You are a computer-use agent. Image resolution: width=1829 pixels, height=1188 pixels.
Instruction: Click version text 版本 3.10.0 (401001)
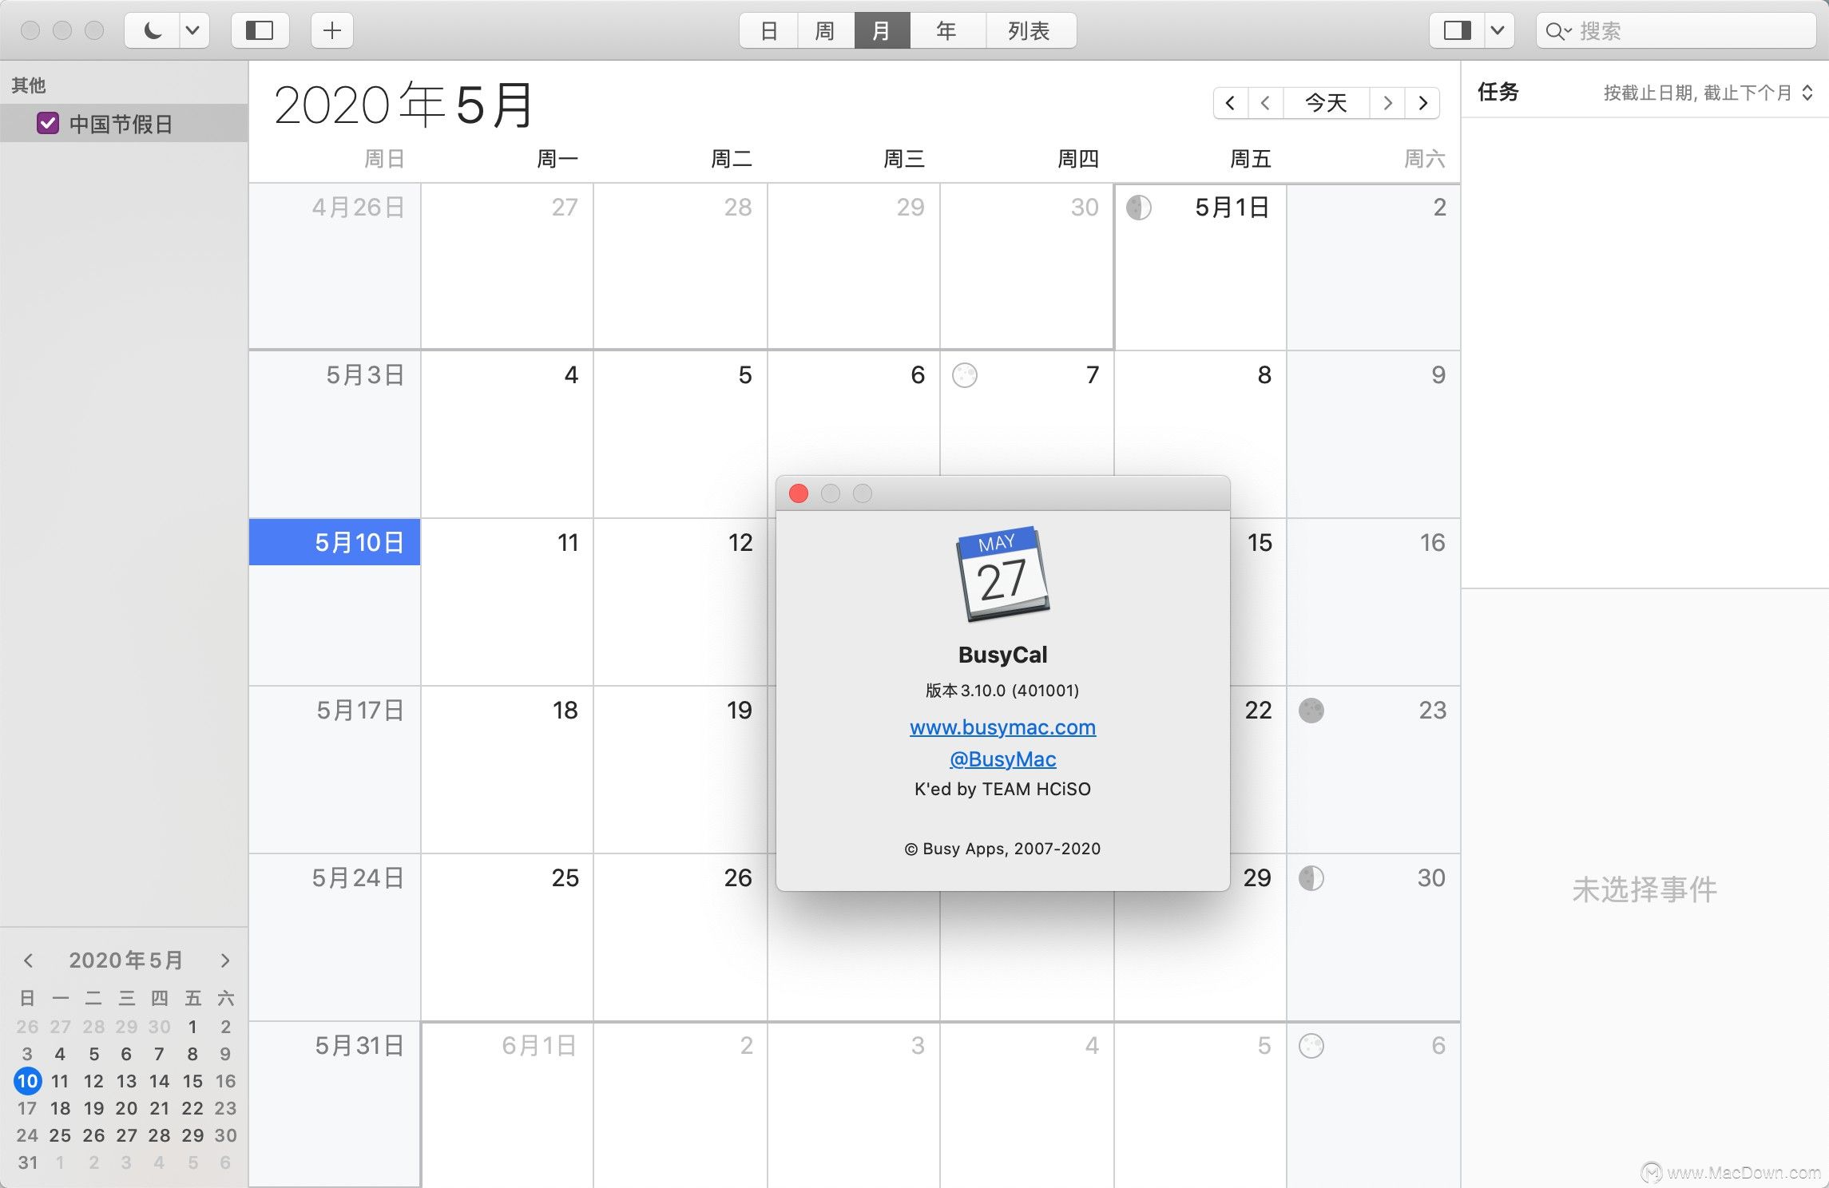1002,691
